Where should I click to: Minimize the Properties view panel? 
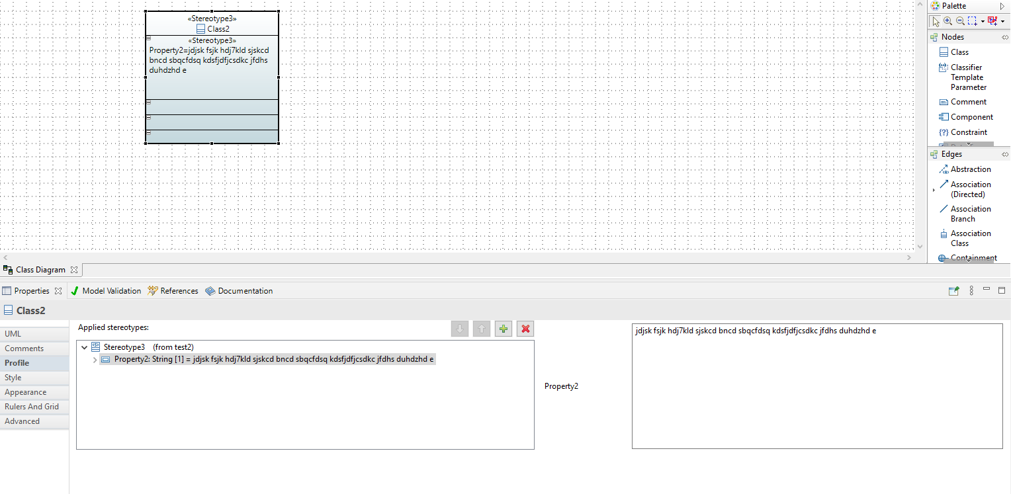[987, 290]
